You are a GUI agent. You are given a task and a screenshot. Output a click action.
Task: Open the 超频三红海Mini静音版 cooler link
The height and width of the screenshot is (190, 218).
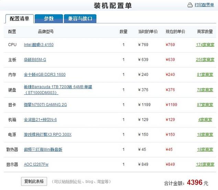point(43,150)
